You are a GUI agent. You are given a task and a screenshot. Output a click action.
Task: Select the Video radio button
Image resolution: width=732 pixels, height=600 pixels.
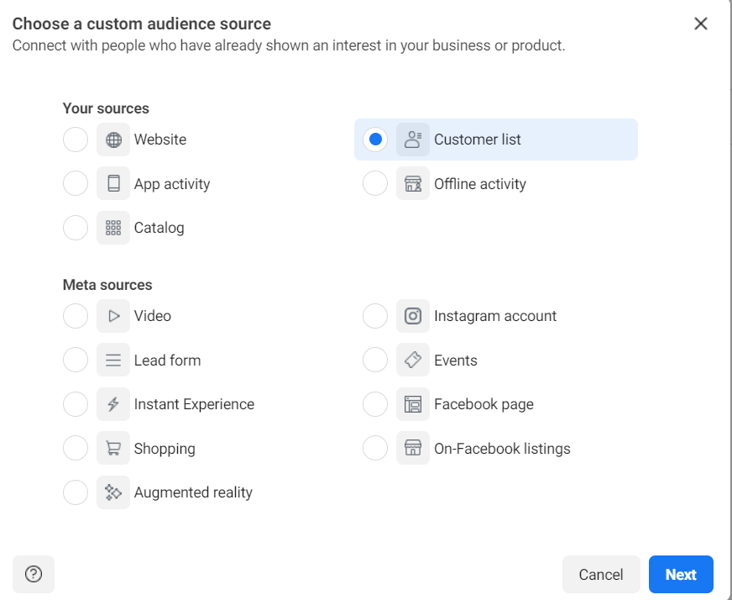pyautogui.click(x=76, y=316)
